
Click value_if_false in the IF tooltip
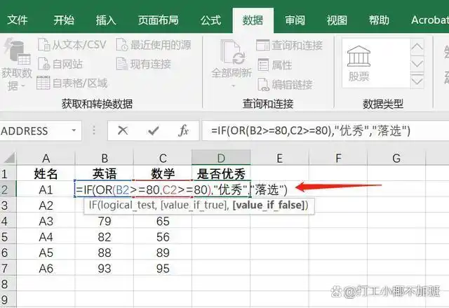click(x=268, y=206)
